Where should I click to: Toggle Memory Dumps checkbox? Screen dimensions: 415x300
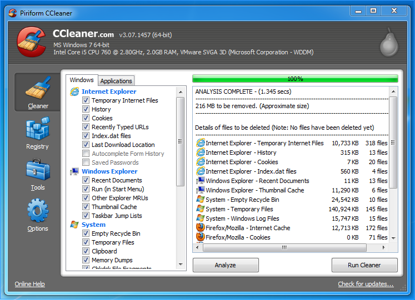tap(86, 260)
